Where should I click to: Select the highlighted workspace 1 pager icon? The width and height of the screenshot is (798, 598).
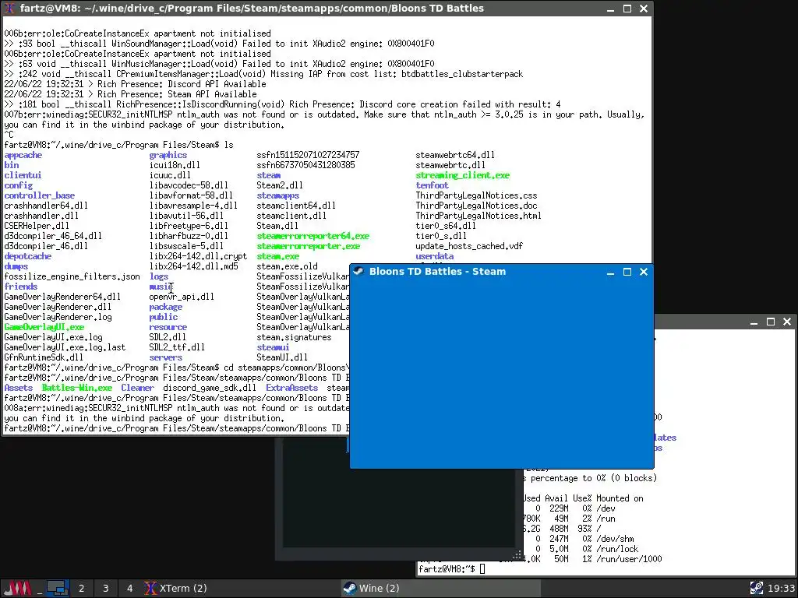pos(58,589)
